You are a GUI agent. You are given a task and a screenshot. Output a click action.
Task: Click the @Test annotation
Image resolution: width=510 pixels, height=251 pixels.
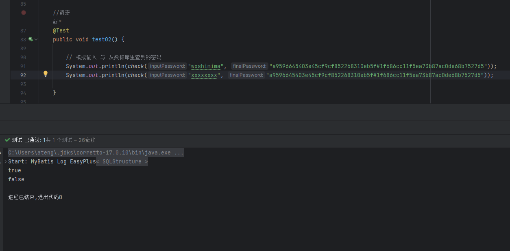pyautogui.click(x=61, y=30)
